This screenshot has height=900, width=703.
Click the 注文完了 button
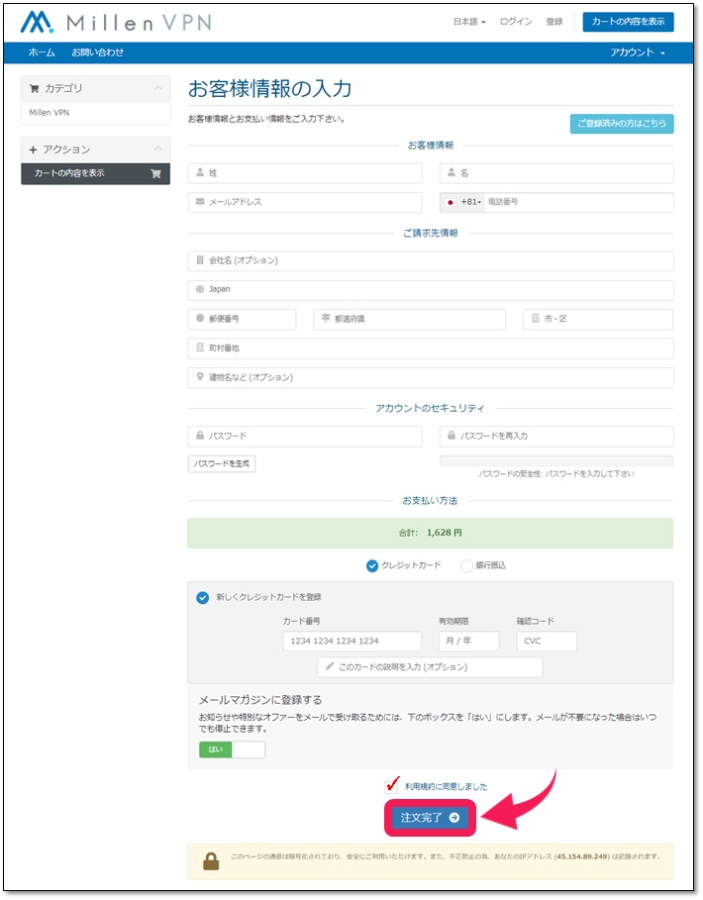point(430,818)
